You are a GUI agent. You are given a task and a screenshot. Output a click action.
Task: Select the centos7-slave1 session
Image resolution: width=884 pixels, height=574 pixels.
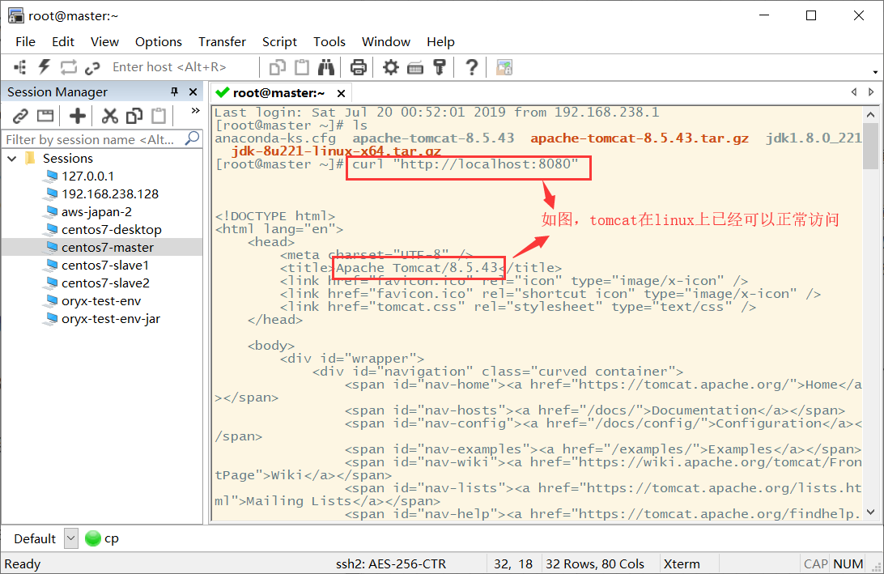[105, 265]
